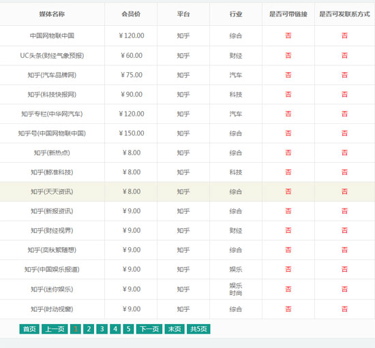Select the ¥150.00 price cell

click(132, 133)
